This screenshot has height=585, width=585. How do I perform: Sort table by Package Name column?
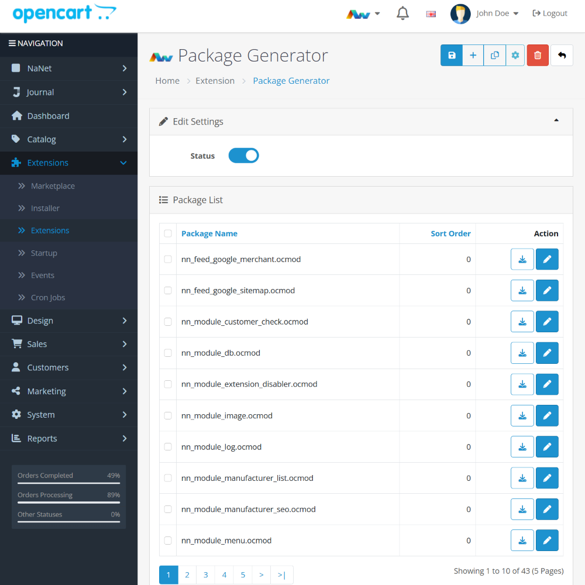tap(209, 233)
